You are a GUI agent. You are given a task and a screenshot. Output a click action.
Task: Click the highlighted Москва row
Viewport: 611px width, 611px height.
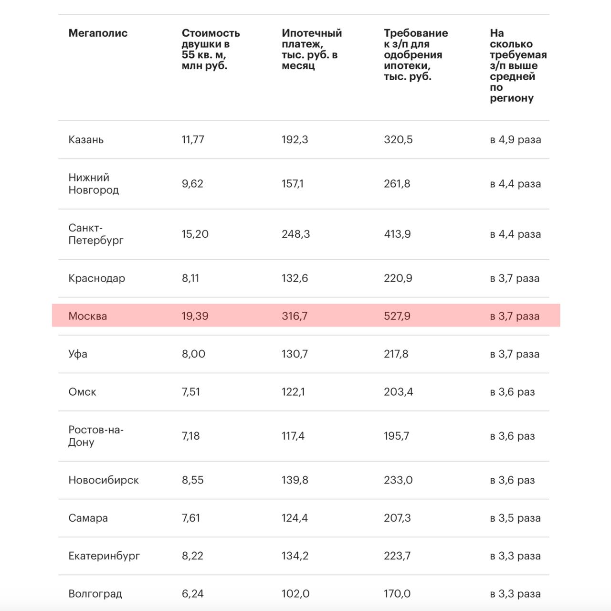[x=306, y=316]
